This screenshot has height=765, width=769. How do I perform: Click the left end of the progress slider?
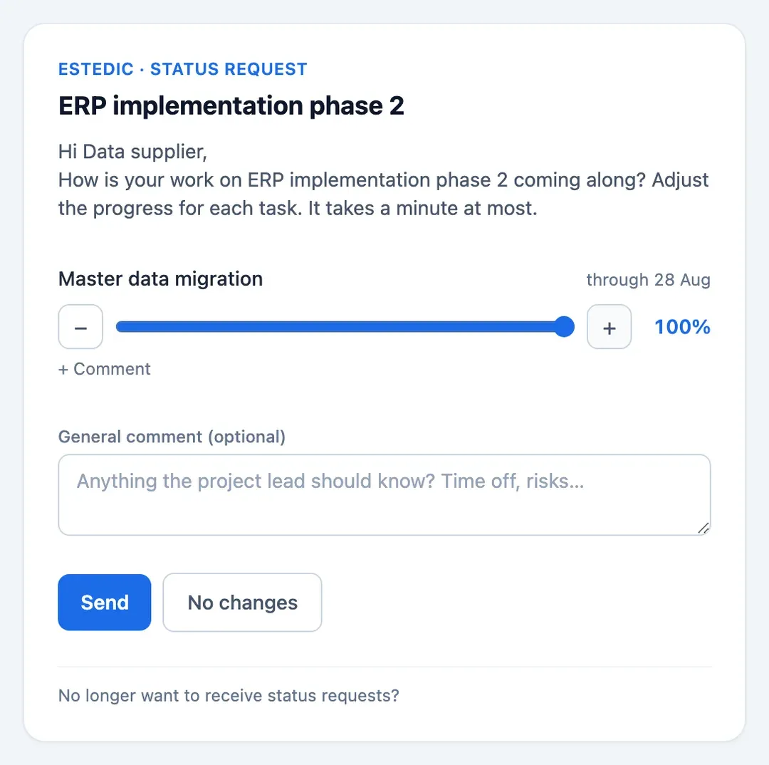[x=119, y=327]
